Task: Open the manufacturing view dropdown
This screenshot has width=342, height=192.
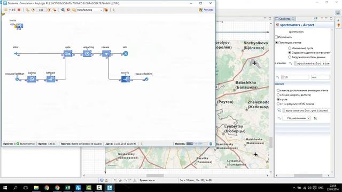Action: pyautogui.click(x=90, y=10)
